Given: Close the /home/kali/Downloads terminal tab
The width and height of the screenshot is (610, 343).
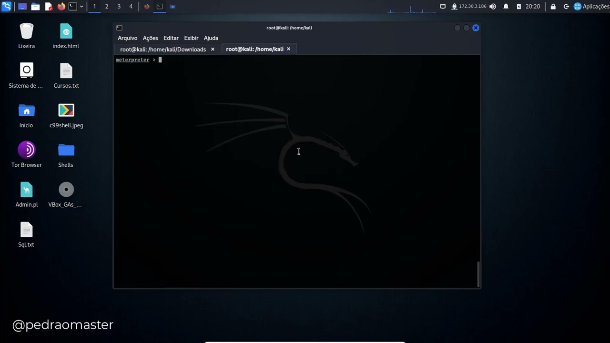Looking at the screenshot, I should [x=213, y=50].
